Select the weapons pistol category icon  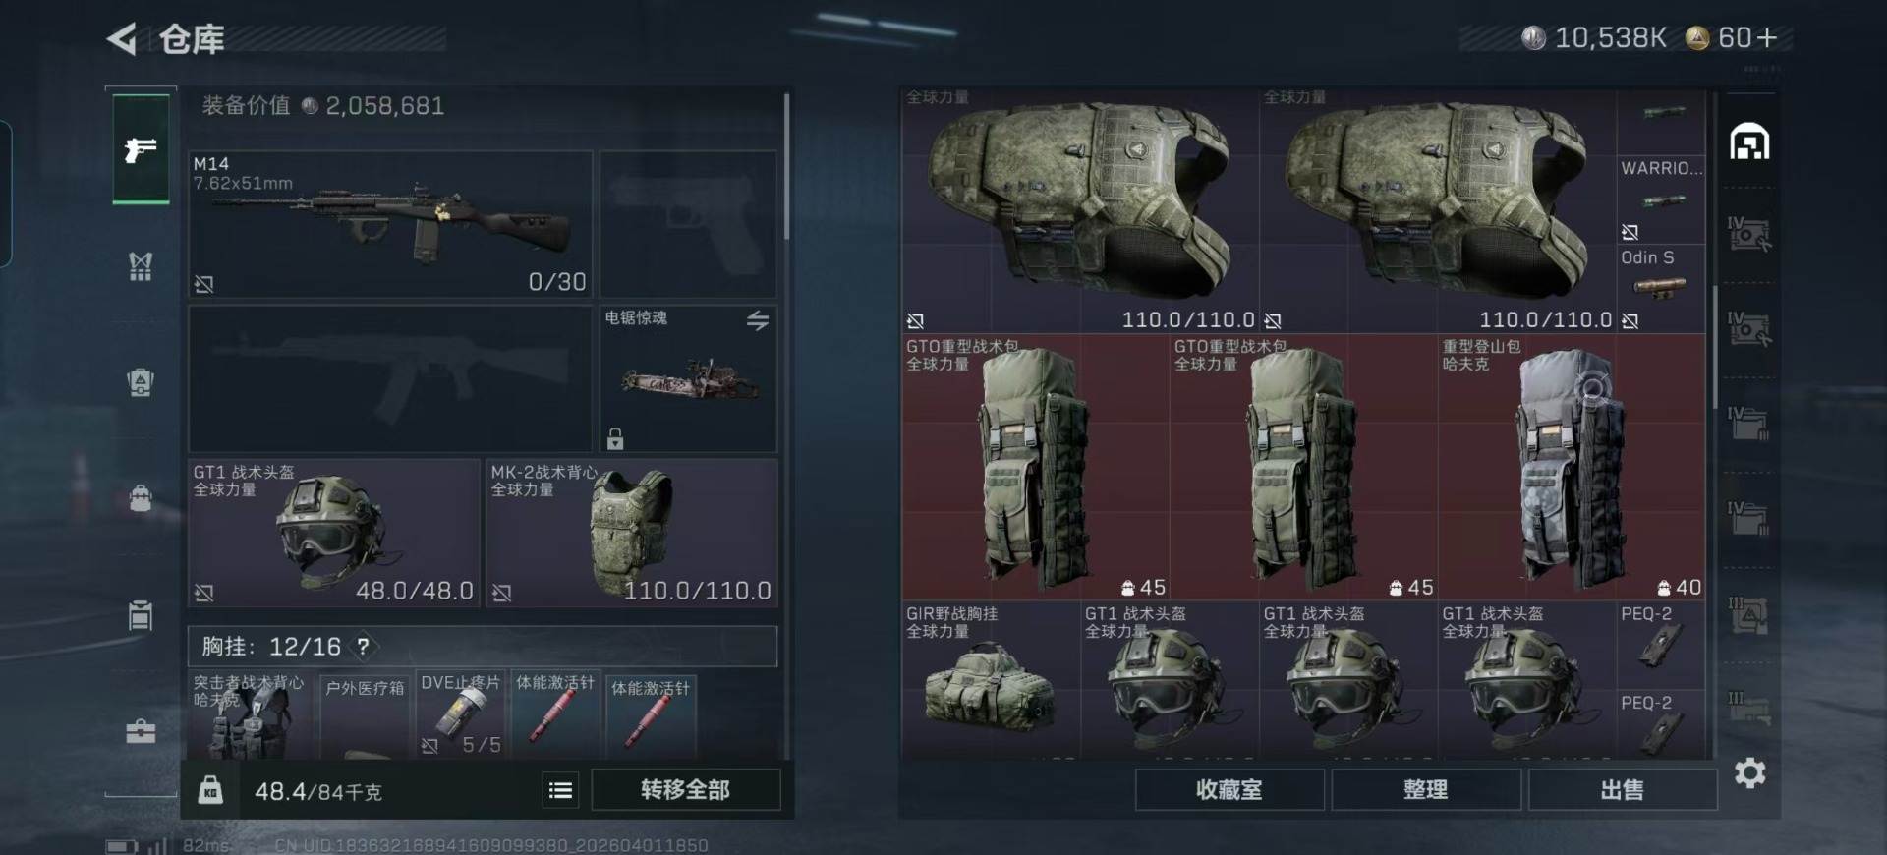click(141, 149)
